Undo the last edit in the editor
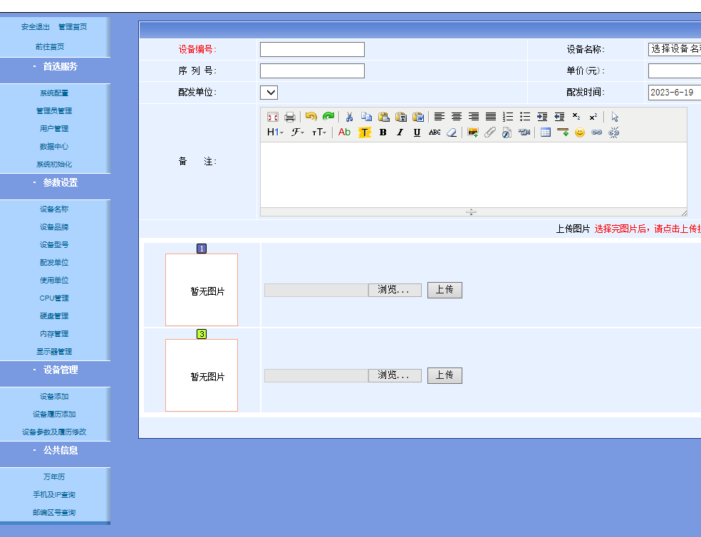Screen dimensions: 701x537 point(311,117)
